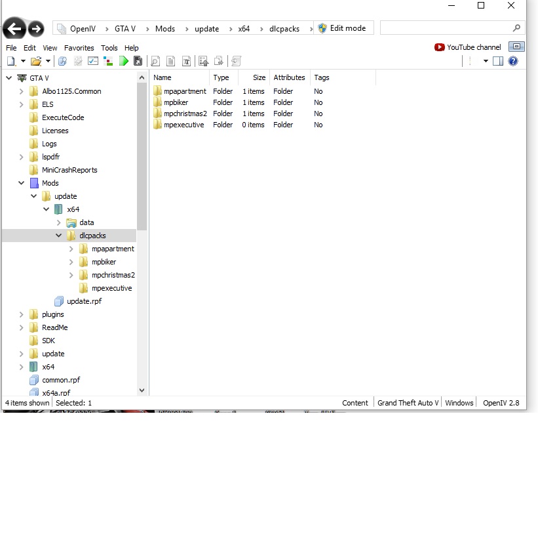Viewport: 538px width, 542px height.
Task: Click the grayed-out chart toolbar icon
Action: [78, 61]
